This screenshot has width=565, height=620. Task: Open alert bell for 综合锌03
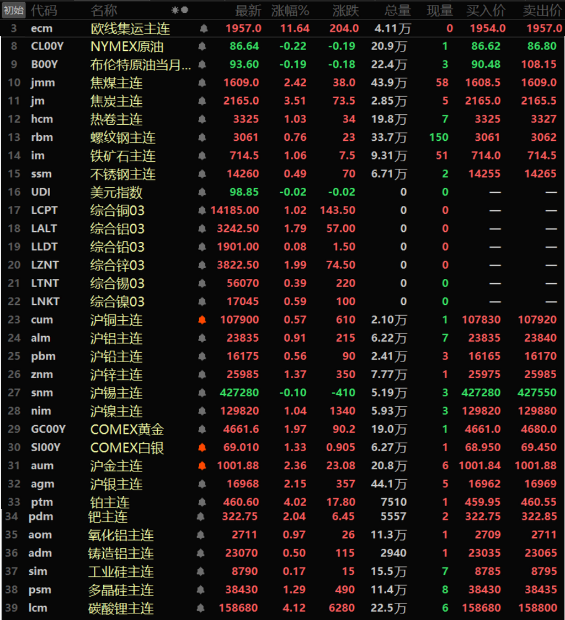tap(202, 265)
